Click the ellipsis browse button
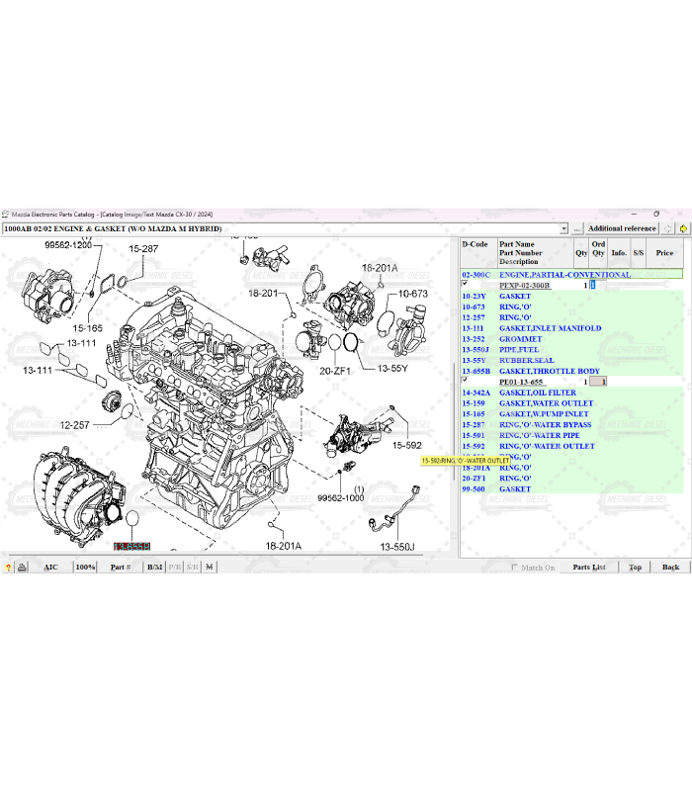Screen dimensions: 692x791 [x=577, y=228]
